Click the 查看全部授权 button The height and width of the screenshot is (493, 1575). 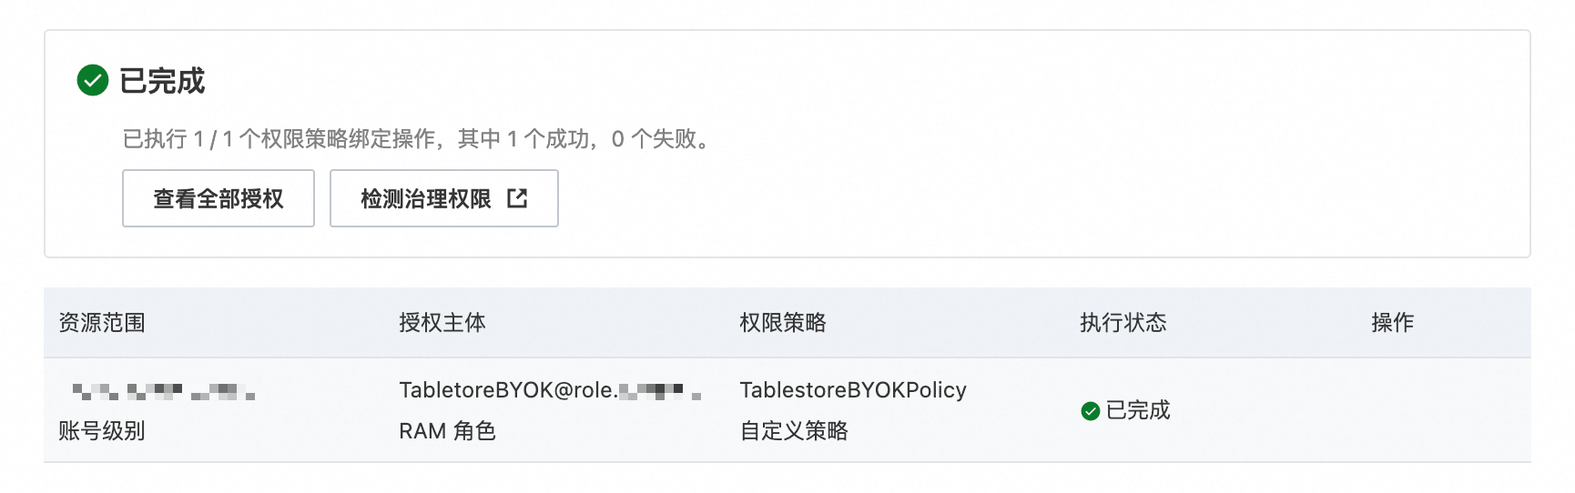pyautogui.click(x=218, y=198)
